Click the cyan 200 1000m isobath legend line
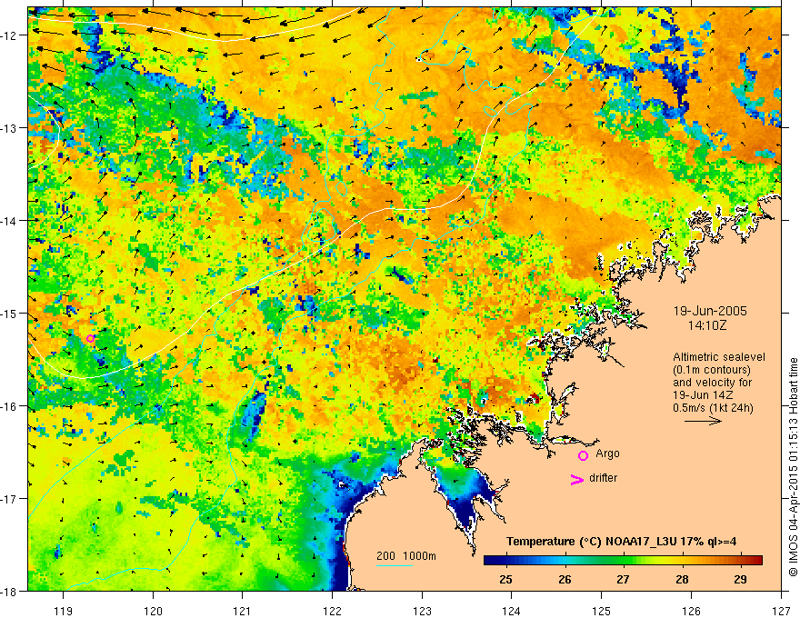800x618 pixels. [x=394, y=565]
